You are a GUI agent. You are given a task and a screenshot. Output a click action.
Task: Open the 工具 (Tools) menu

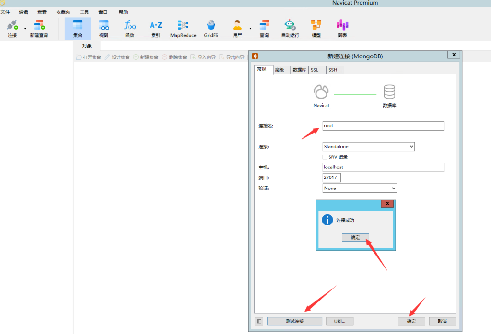pyautogui.click(x=84, y=12)
